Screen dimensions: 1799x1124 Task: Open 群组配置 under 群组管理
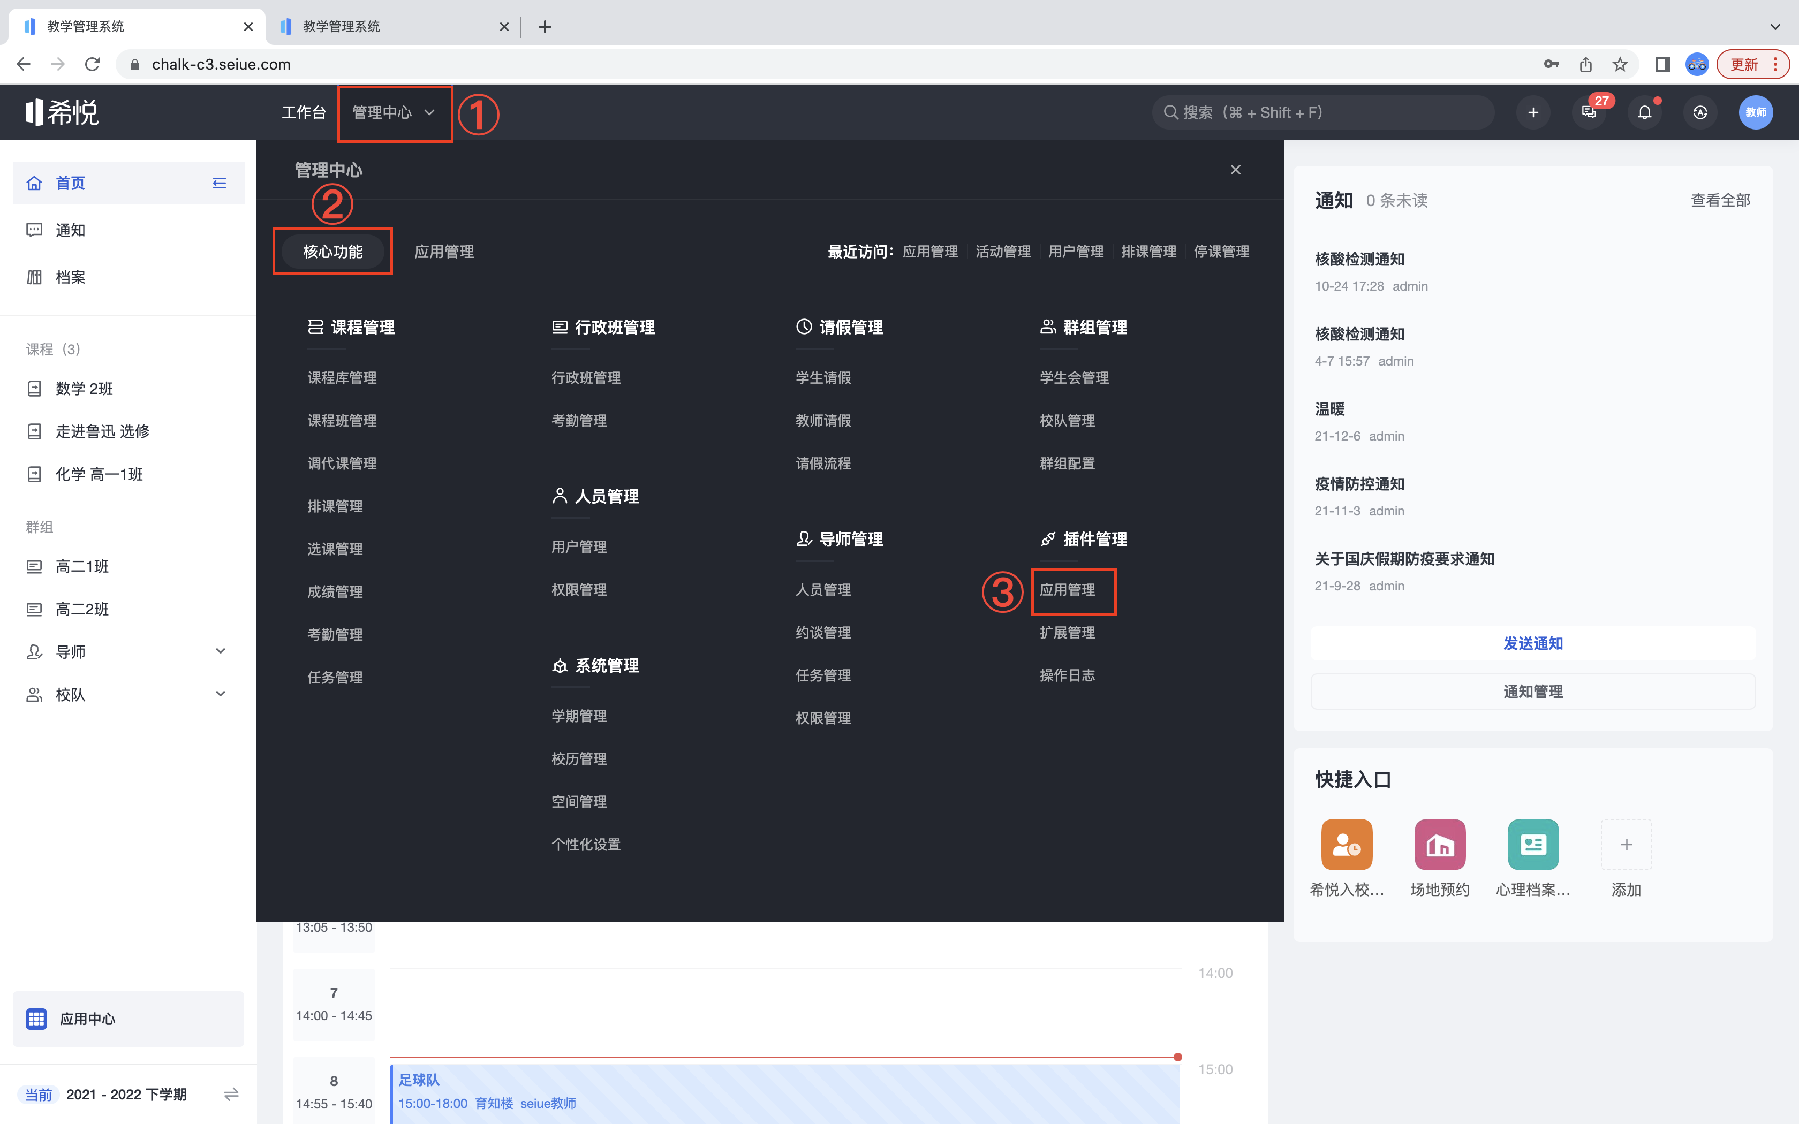pos(1068,463)
